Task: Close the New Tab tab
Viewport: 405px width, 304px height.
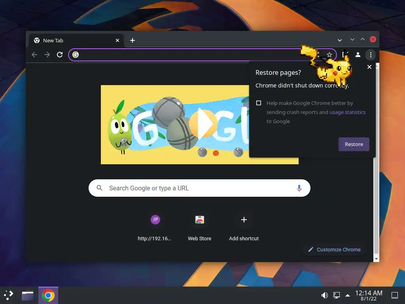Action: (117, 40)
